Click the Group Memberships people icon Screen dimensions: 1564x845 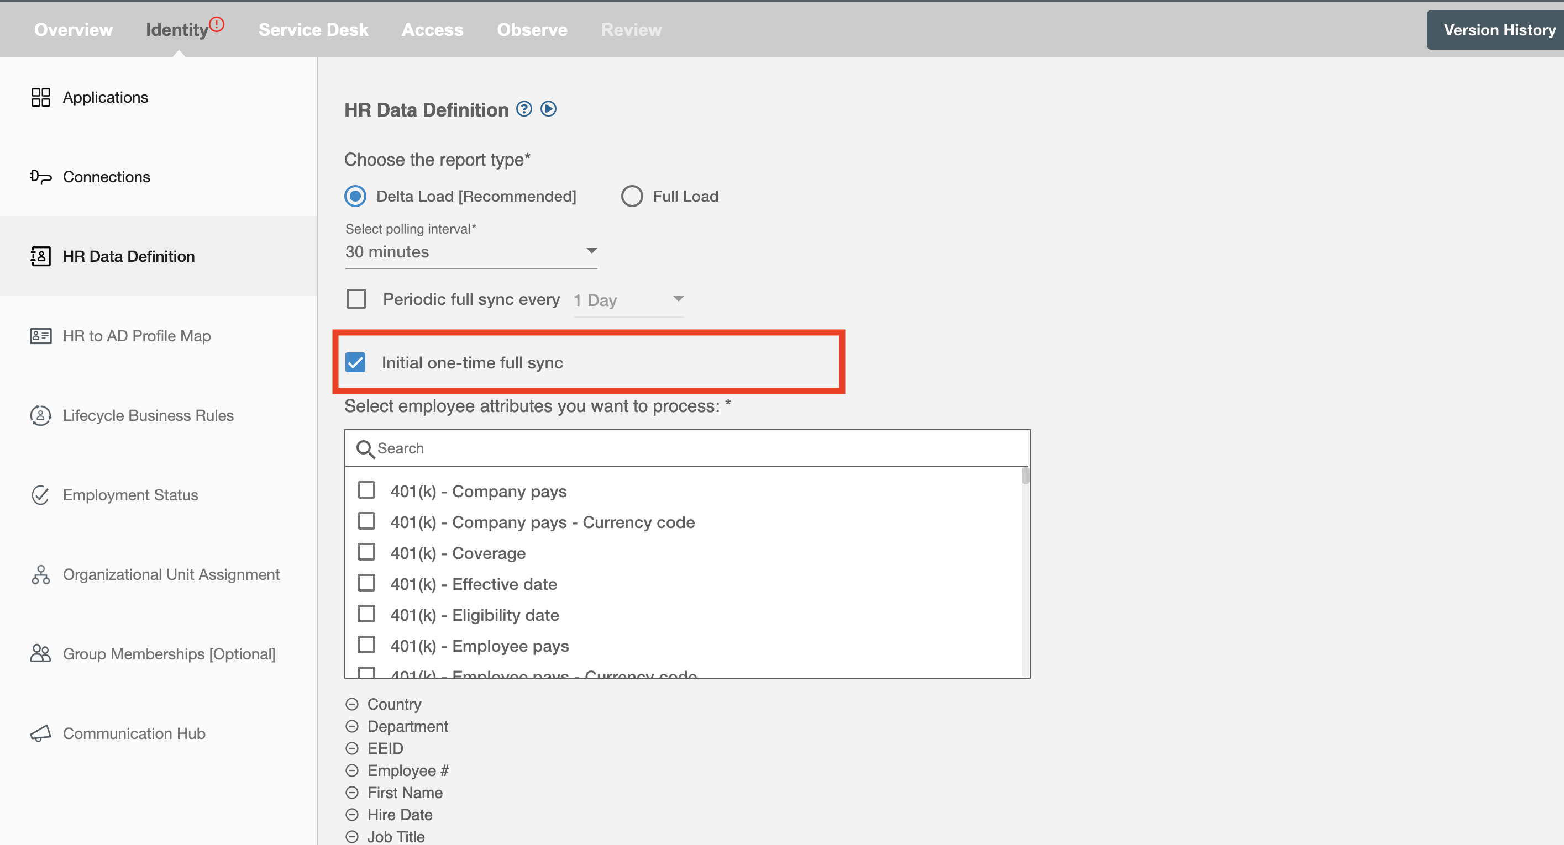[41, 653]
